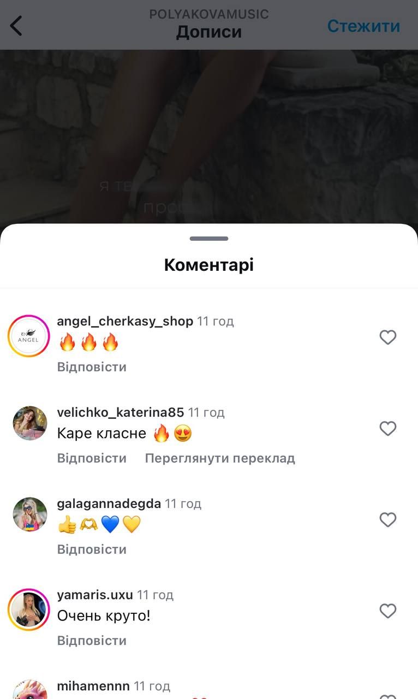Tap the back arrow icon

[x=16, y=26]
